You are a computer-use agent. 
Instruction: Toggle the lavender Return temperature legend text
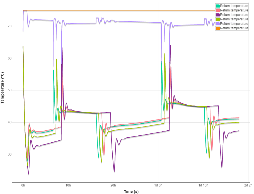(x=234, y=24)
